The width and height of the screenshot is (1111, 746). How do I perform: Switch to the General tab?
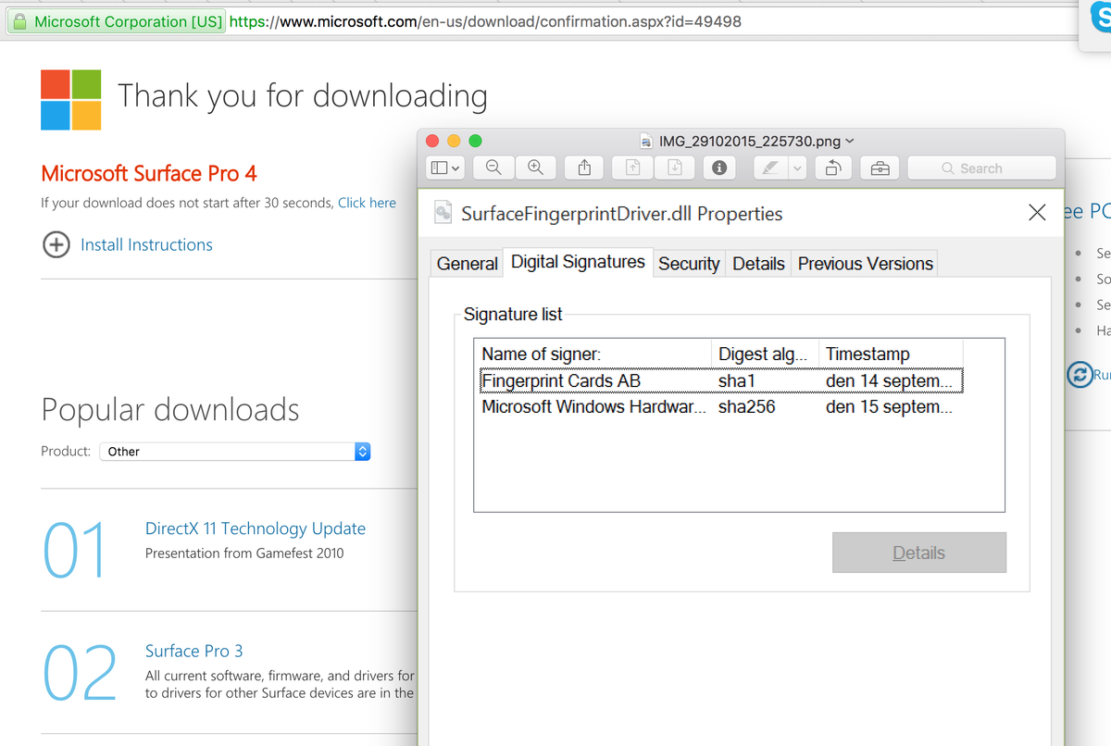point(468,264)
